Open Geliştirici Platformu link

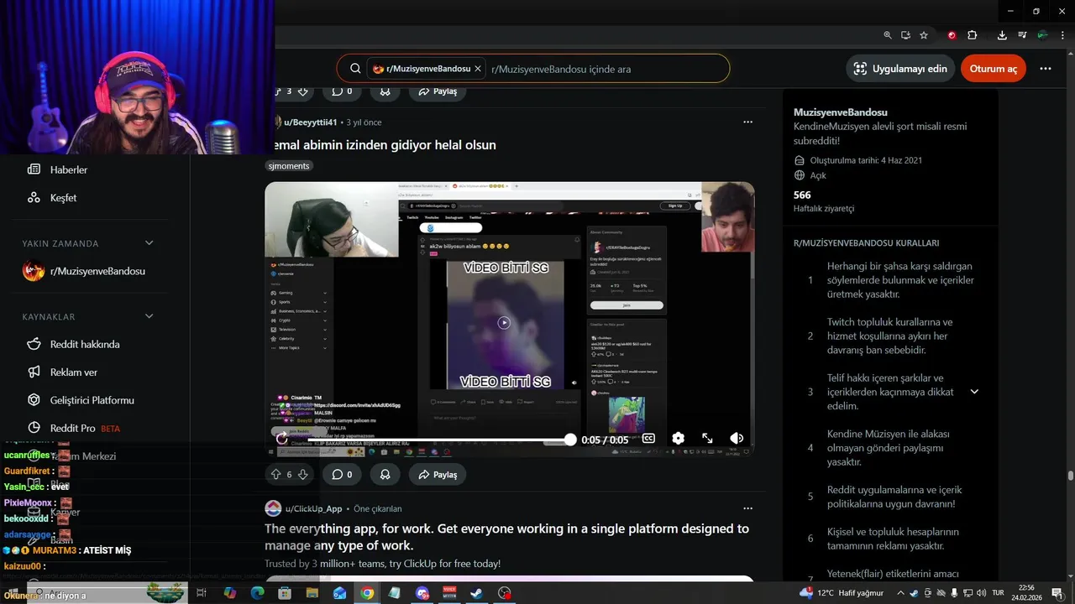coord(94,400)
